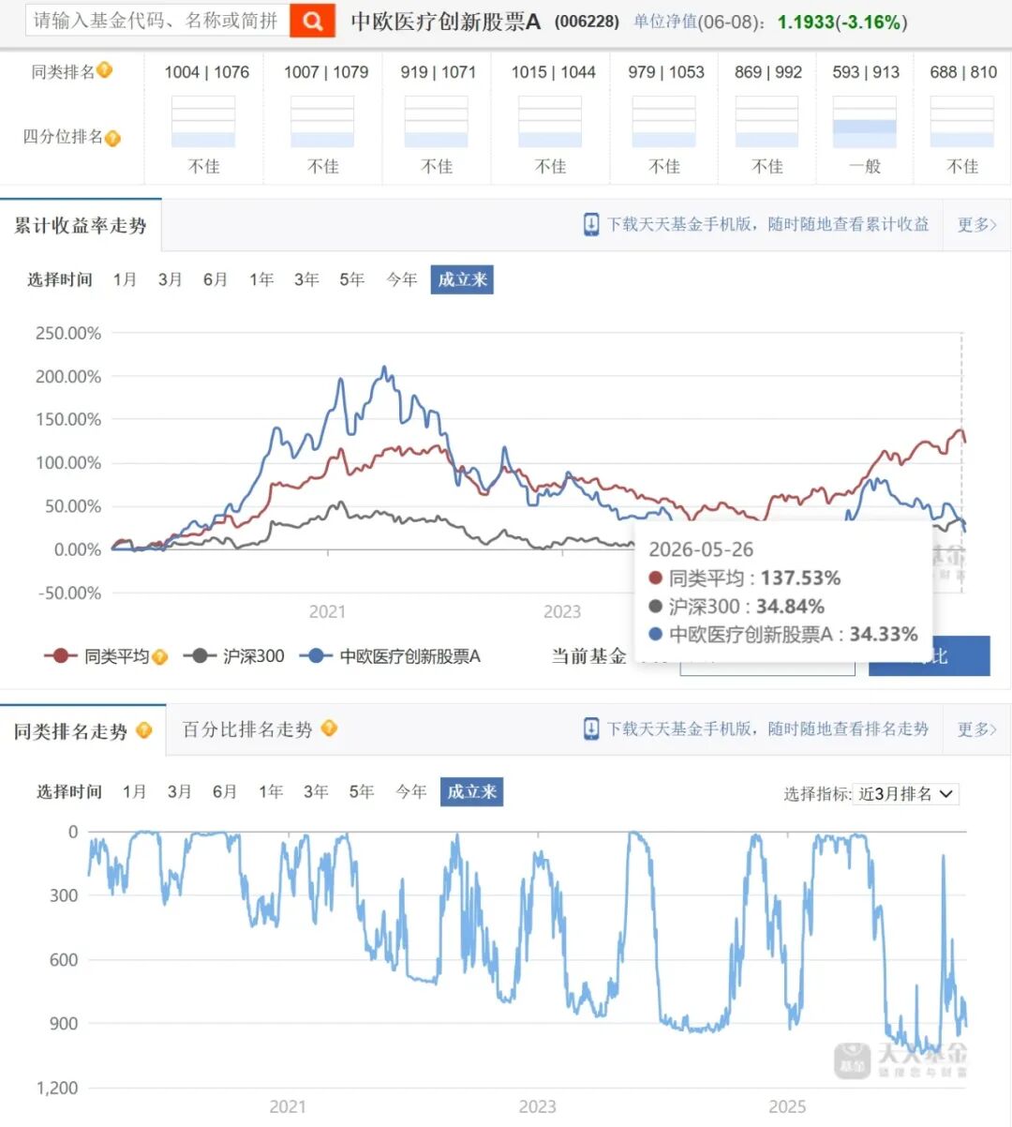Switch to the 累计收益率走势 tab
The height and width of the screenshot is (1127, 1012).
tap(81, 226)
